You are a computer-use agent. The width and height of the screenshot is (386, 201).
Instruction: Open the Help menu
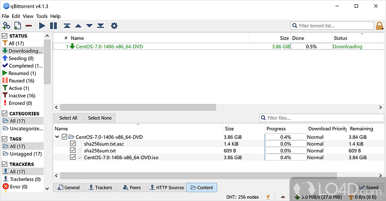(55, 16)
